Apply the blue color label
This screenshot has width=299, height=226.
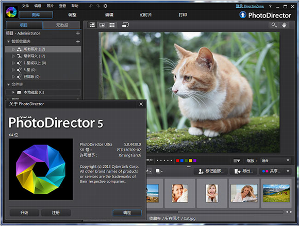click(x=182, y=160)
